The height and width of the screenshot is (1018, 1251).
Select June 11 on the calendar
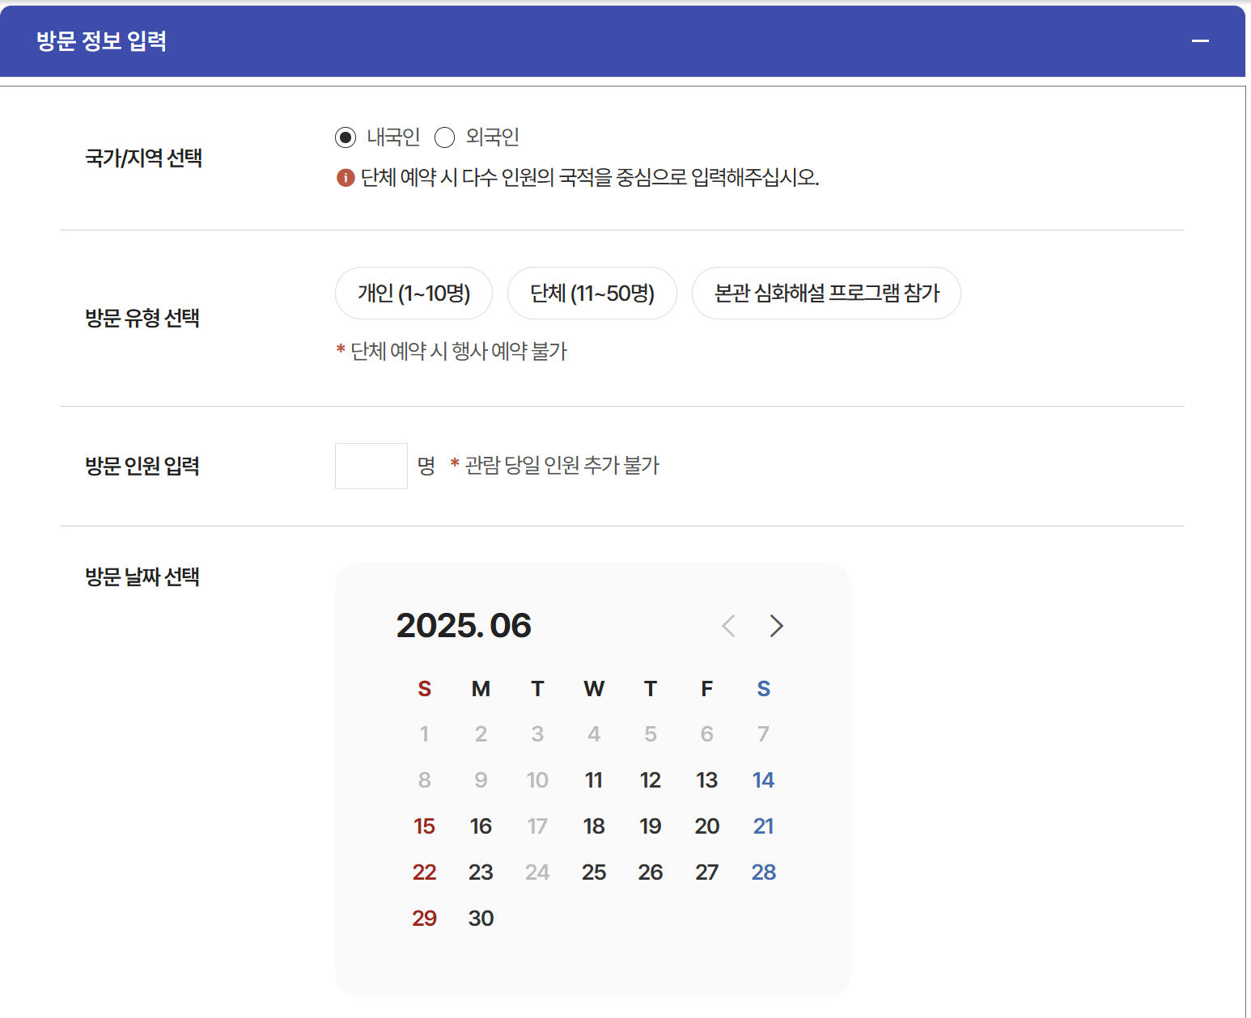click(x=594, y=779)
